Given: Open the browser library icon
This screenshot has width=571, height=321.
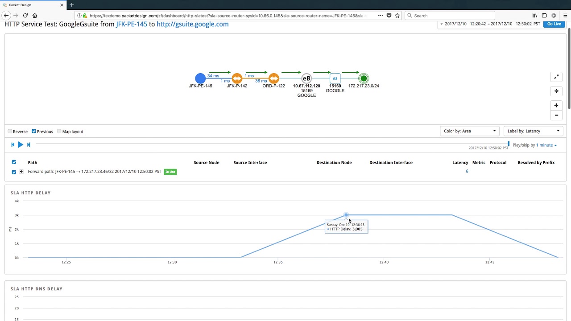Looking at the screenshot, I should click(534, 16).
